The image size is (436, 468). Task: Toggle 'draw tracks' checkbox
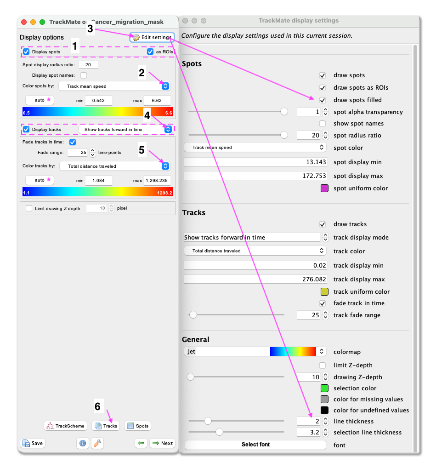point(323,224)
